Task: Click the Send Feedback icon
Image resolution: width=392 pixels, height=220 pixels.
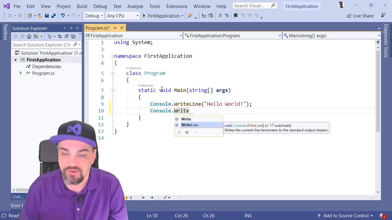Action: point(383,15)
